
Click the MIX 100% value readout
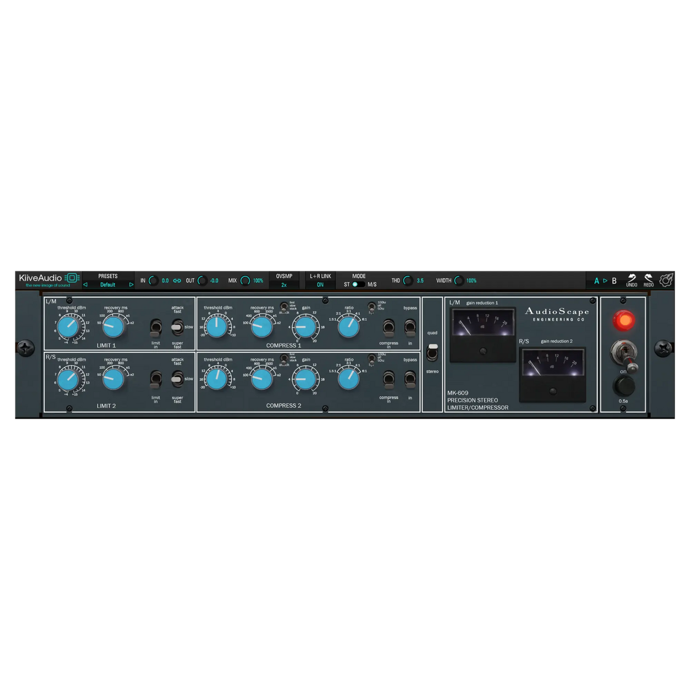tap(258, 281)
